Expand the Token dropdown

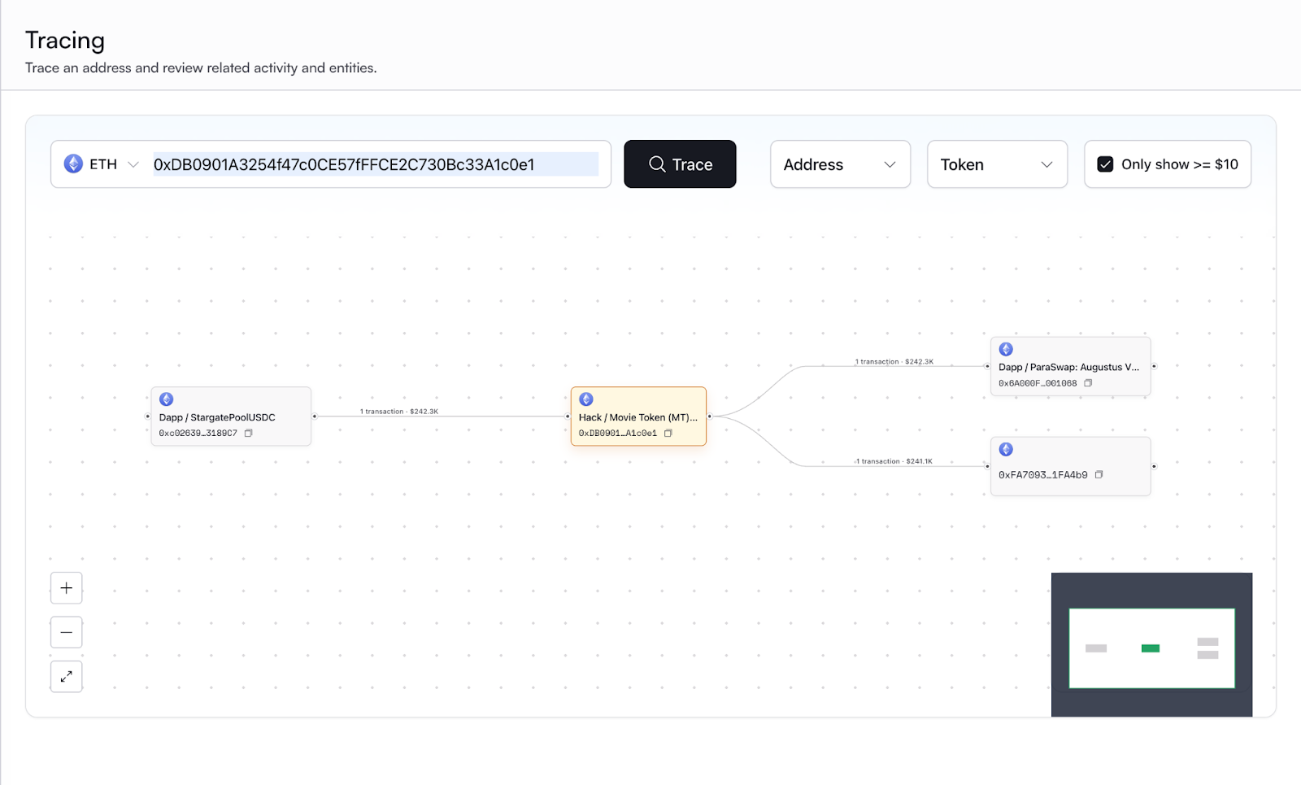(x=996, y=164)
